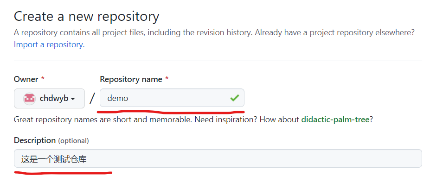The width and height of the screenshot is (430, 176).
Task: Click the slash separator after the owner selector
Action: tap(92, 98)
